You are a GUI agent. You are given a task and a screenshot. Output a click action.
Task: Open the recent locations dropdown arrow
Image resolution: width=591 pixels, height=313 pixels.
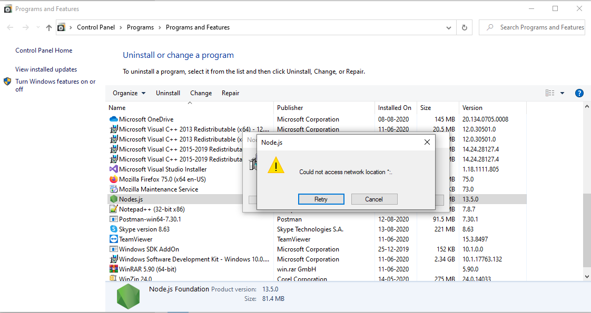(38, 27)
